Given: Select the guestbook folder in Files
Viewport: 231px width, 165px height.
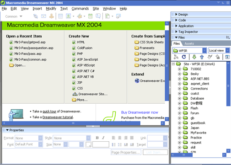Looking at the screenshot, I should tap(198, 123).
